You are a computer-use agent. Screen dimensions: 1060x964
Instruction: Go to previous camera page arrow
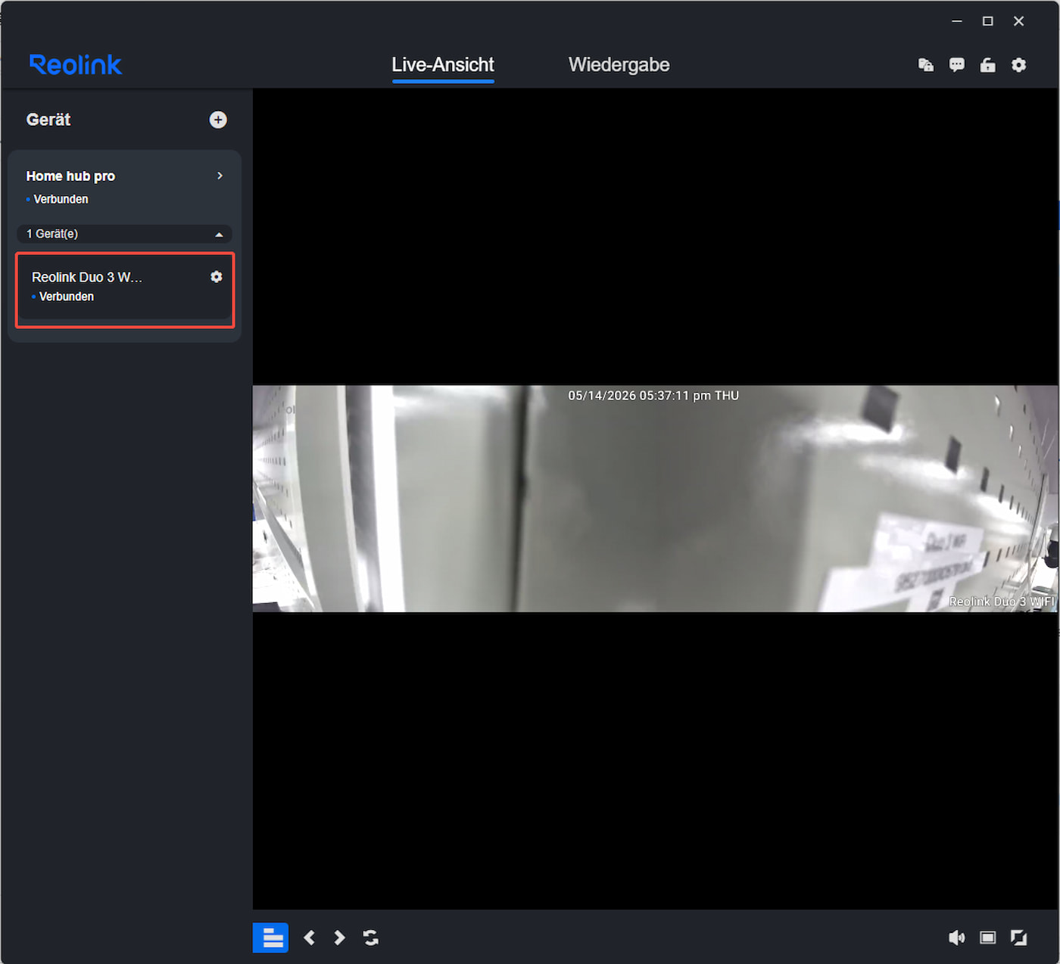click(309, 938)
